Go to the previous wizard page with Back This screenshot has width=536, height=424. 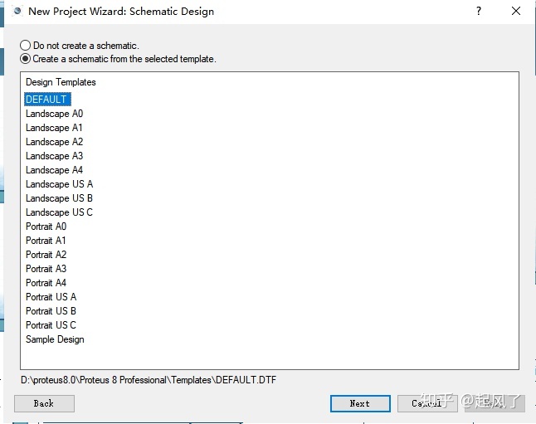point(44,403)
